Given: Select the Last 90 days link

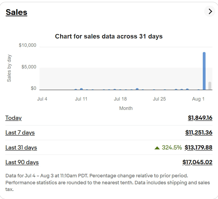Looking at the screenshot, I should [22, 162].
